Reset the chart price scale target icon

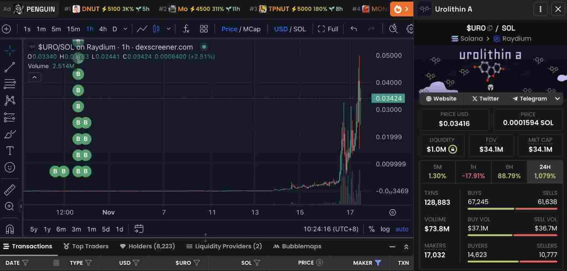coord(393,212)
